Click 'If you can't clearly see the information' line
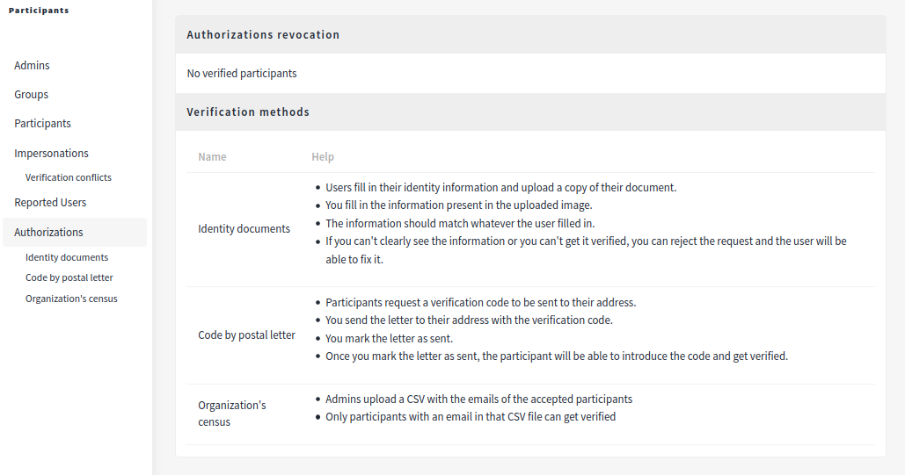The height and width of the screenshot is (475, 905). (x=586, y=250)
